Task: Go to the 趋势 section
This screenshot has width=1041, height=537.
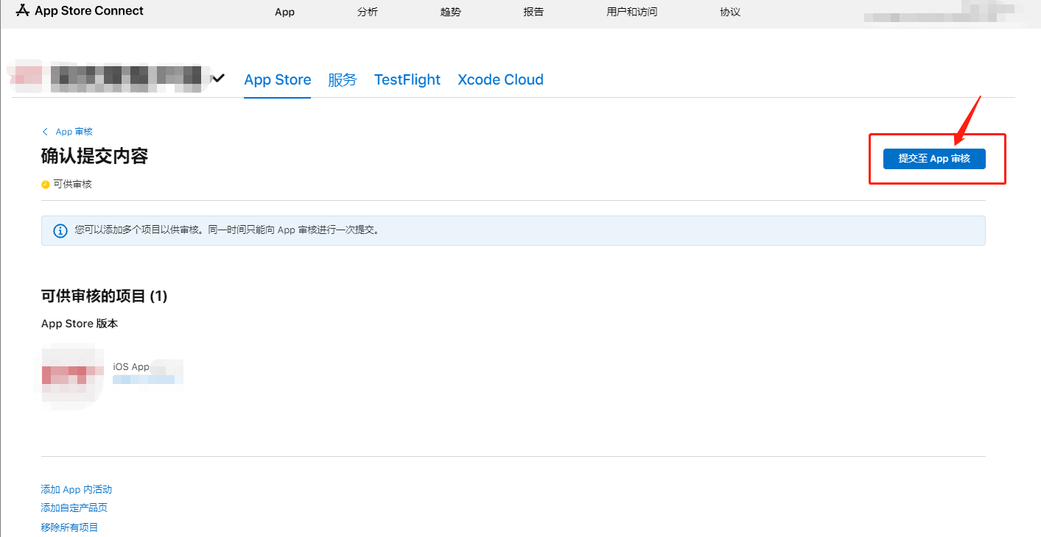Action: (x=451, y=12)
